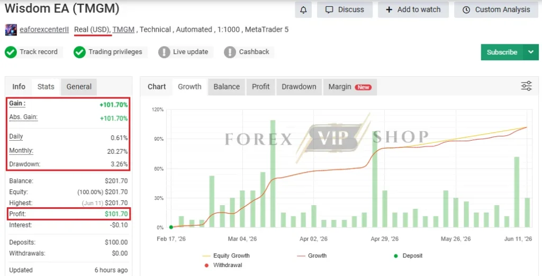
Task: Select the Growth chart tab
Action: tap(189, 87)
